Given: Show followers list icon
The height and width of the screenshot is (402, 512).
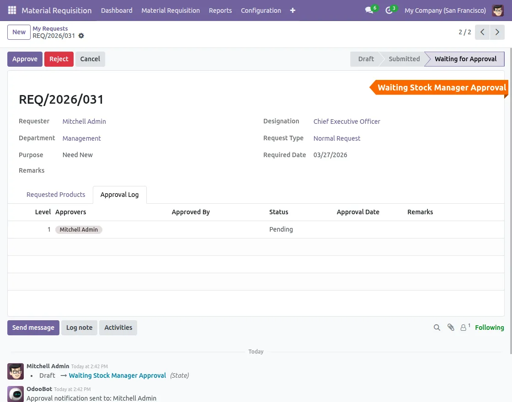Looking at the screenshot, I should click(x=464, y=328).
